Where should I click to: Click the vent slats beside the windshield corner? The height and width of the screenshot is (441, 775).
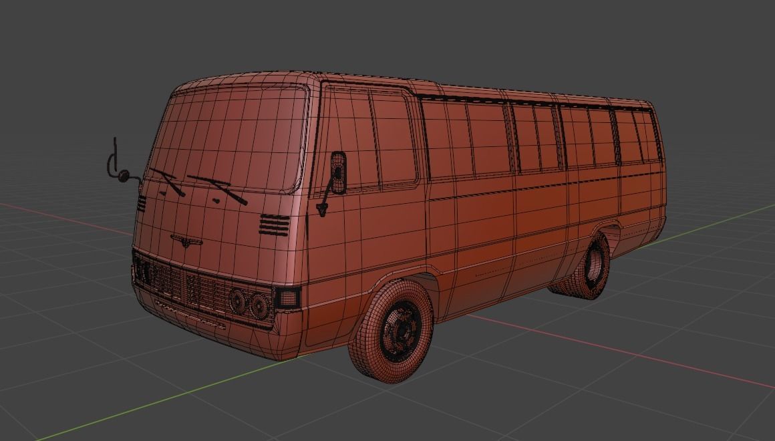[x=275, y=225]
